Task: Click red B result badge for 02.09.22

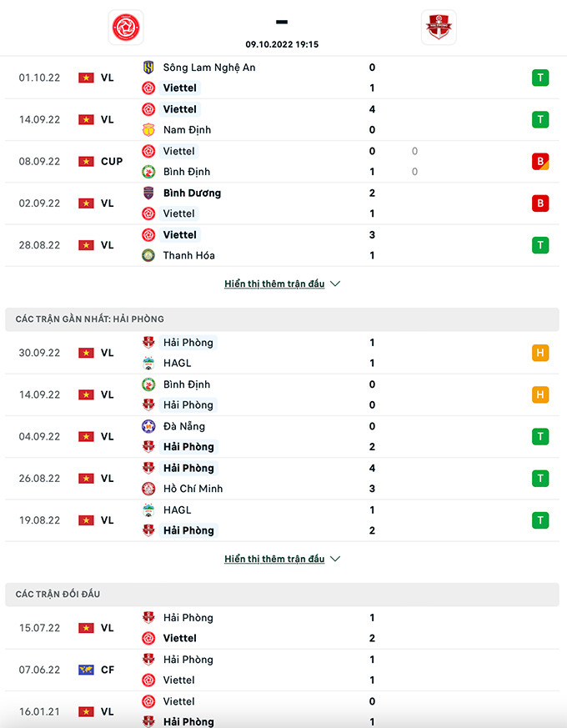Action: 539,203
